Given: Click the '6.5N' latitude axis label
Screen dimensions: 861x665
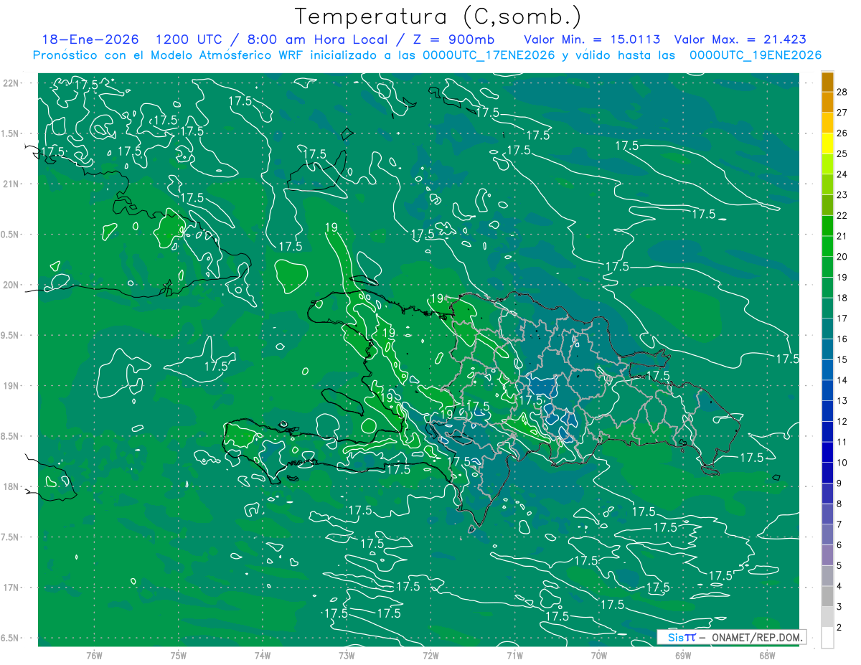Looking at the screenshot, I should [10, 638].
